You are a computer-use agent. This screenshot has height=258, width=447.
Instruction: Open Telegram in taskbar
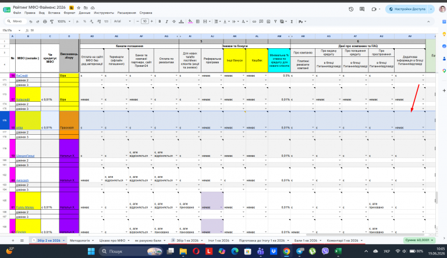(300, 251)
